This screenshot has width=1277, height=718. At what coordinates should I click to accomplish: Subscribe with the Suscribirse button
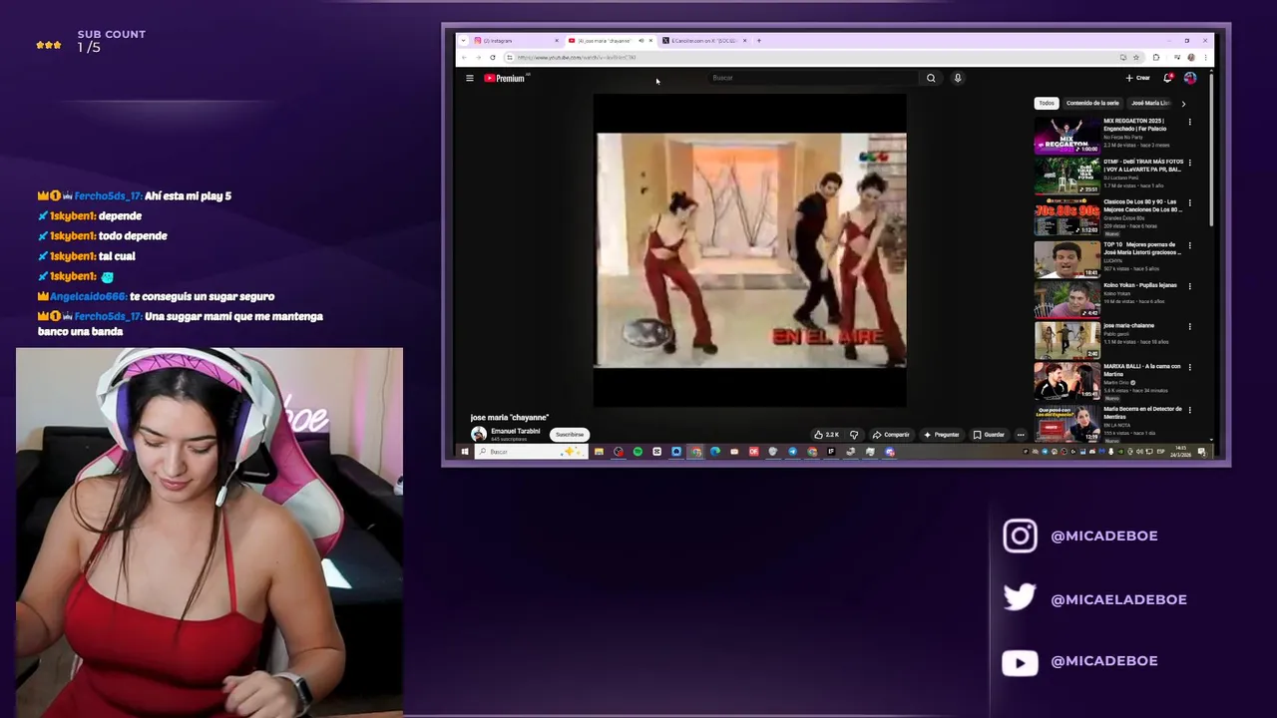click(x=570, y=435)
